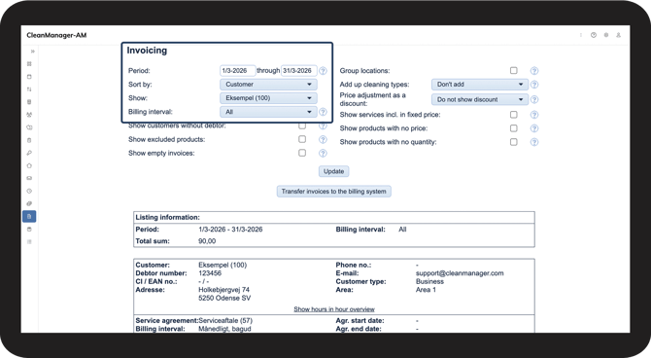Open the user profile icon top right
Viewport: 651px width, 358px height.
(618, 35)
